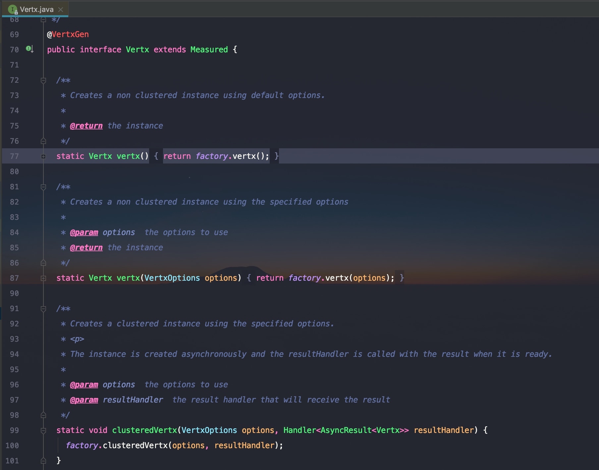Click the factory reference on line 77

pyautogui.click(x=212, y=156)
